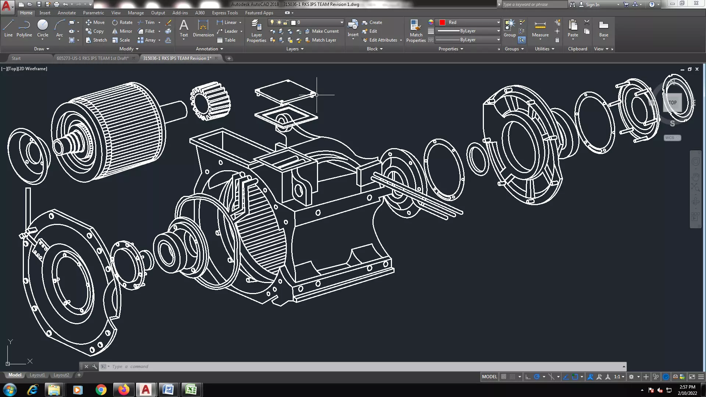This screenshot has width=706, height=397.
Task: Switch to the Parametric ribbon tab
Action: coord(93,12)
